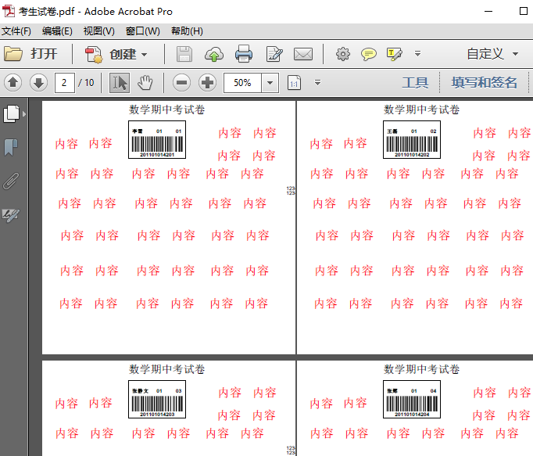Open a file with the 打开 folder icon
The width and height of the screenshot is (533, 456).
tap(13, 54)
